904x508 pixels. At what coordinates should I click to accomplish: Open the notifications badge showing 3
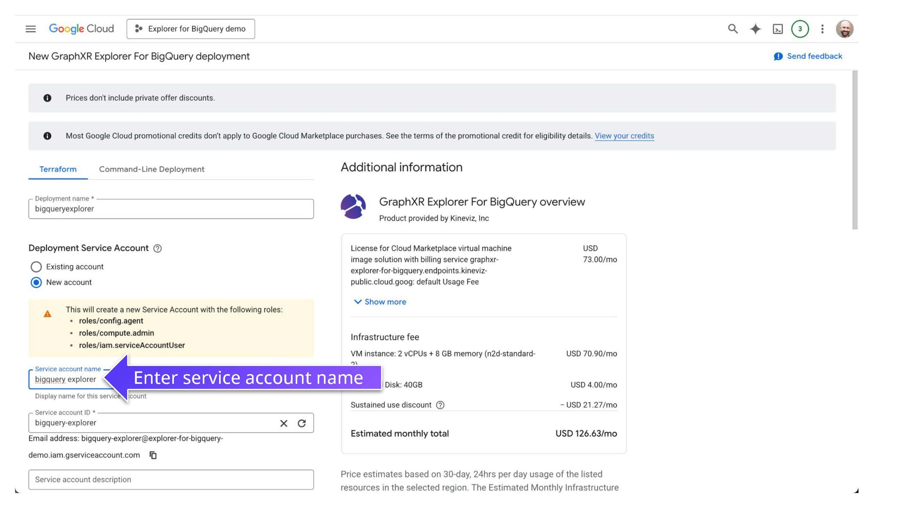coord(800,29)
